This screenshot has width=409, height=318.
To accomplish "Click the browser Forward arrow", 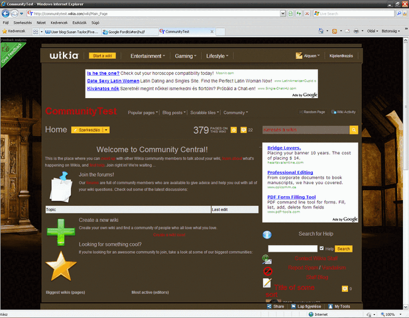I will click(15, 13).
